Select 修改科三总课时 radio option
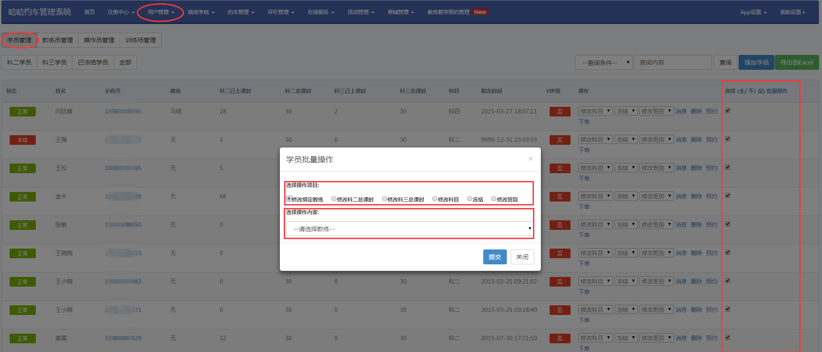The width and height of the screenshot is (822, 352). [385, 199]
